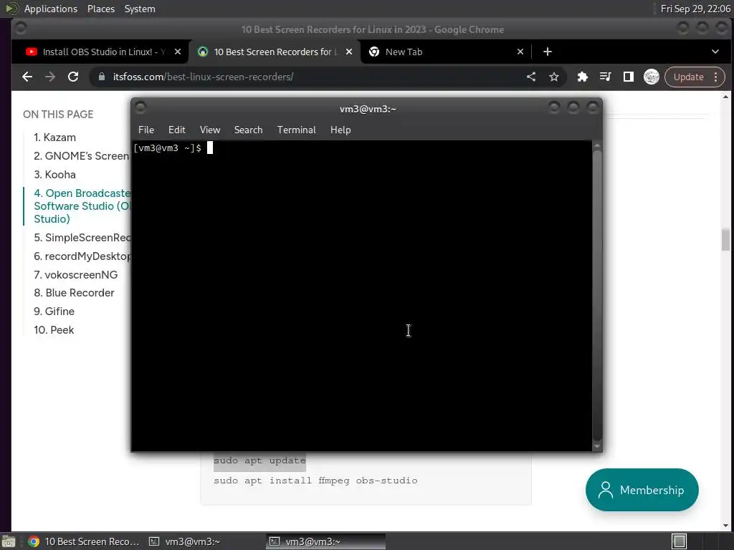
Task: Jump to 3. Kooha section
Action: (54, 175)
